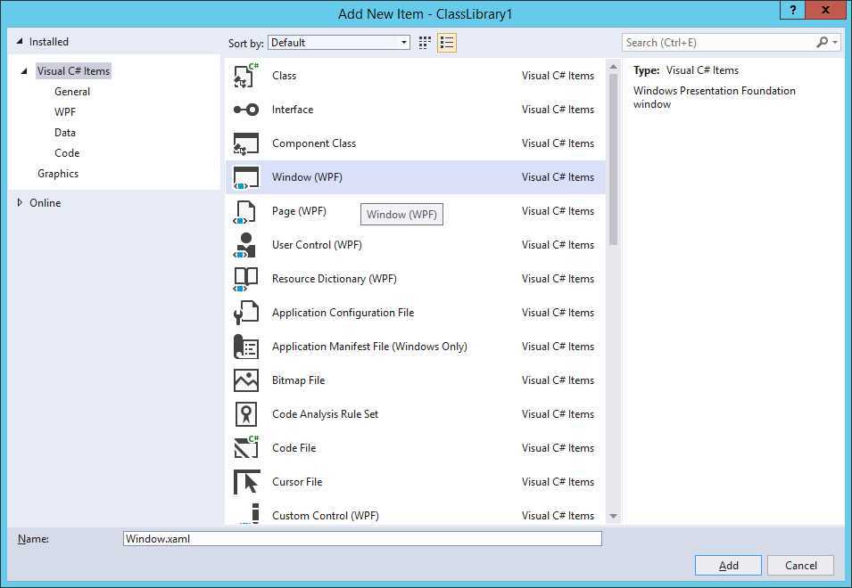
Task: Click the scrollbar down arrow
Action: tap(613, 516)
